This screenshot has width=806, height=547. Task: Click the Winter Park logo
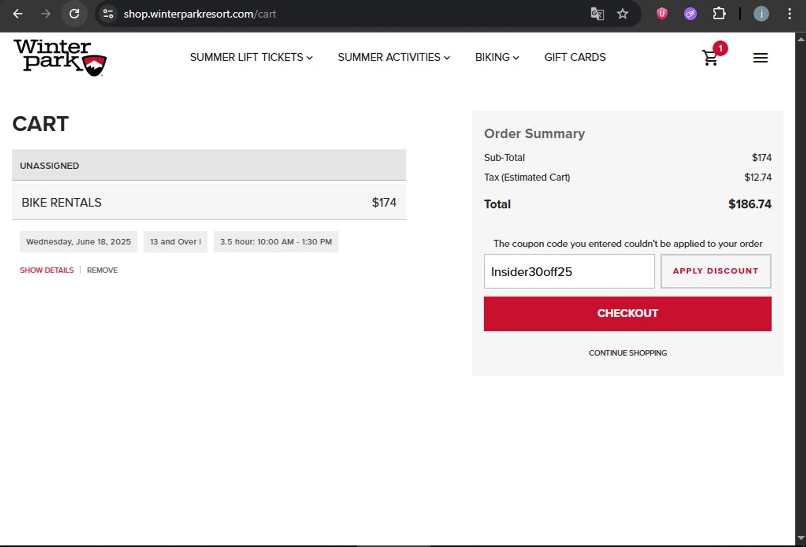60,57
